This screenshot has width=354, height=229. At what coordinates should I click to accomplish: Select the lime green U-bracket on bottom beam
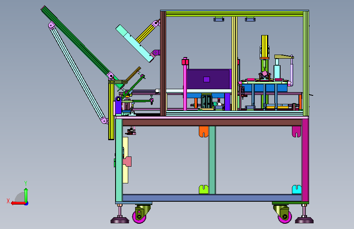[203, 189]
